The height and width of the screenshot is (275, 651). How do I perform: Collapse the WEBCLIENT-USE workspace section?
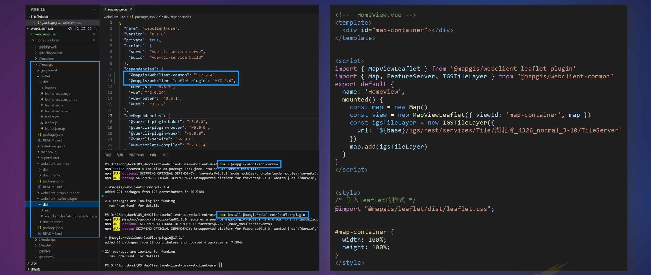[28, 29]
